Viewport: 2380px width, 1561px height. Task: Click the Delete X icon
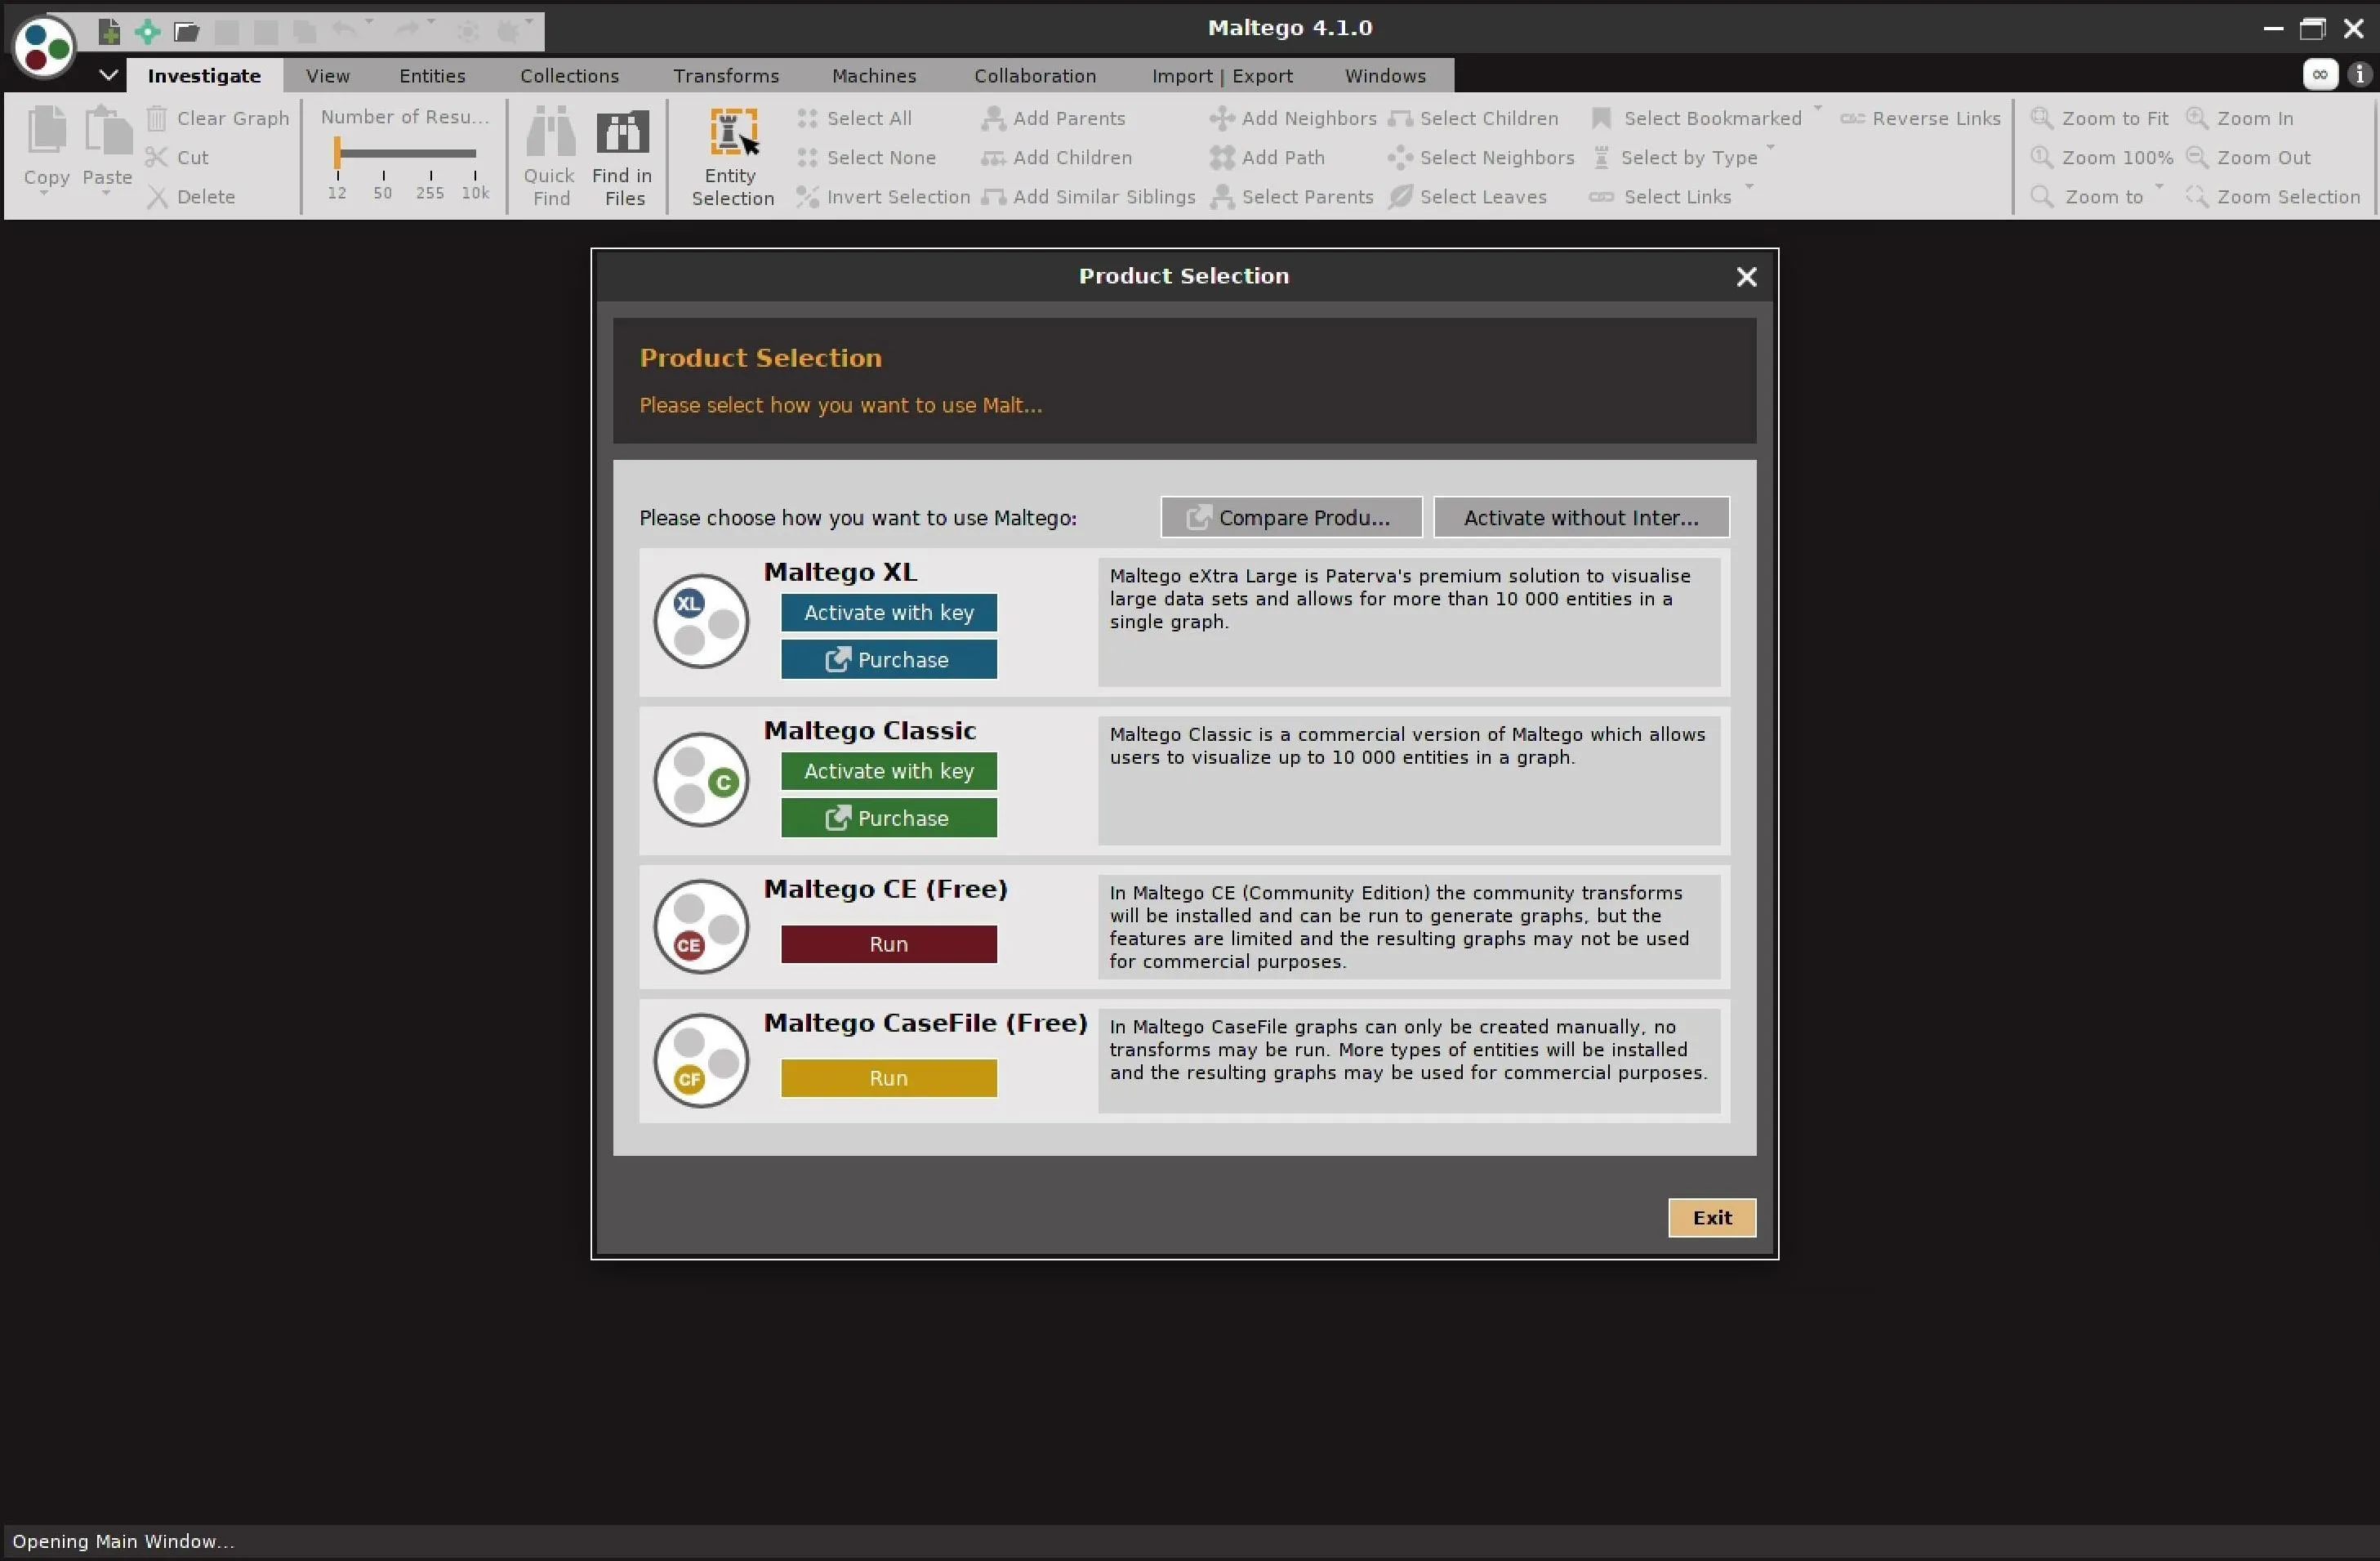click(x=157, y=197)
